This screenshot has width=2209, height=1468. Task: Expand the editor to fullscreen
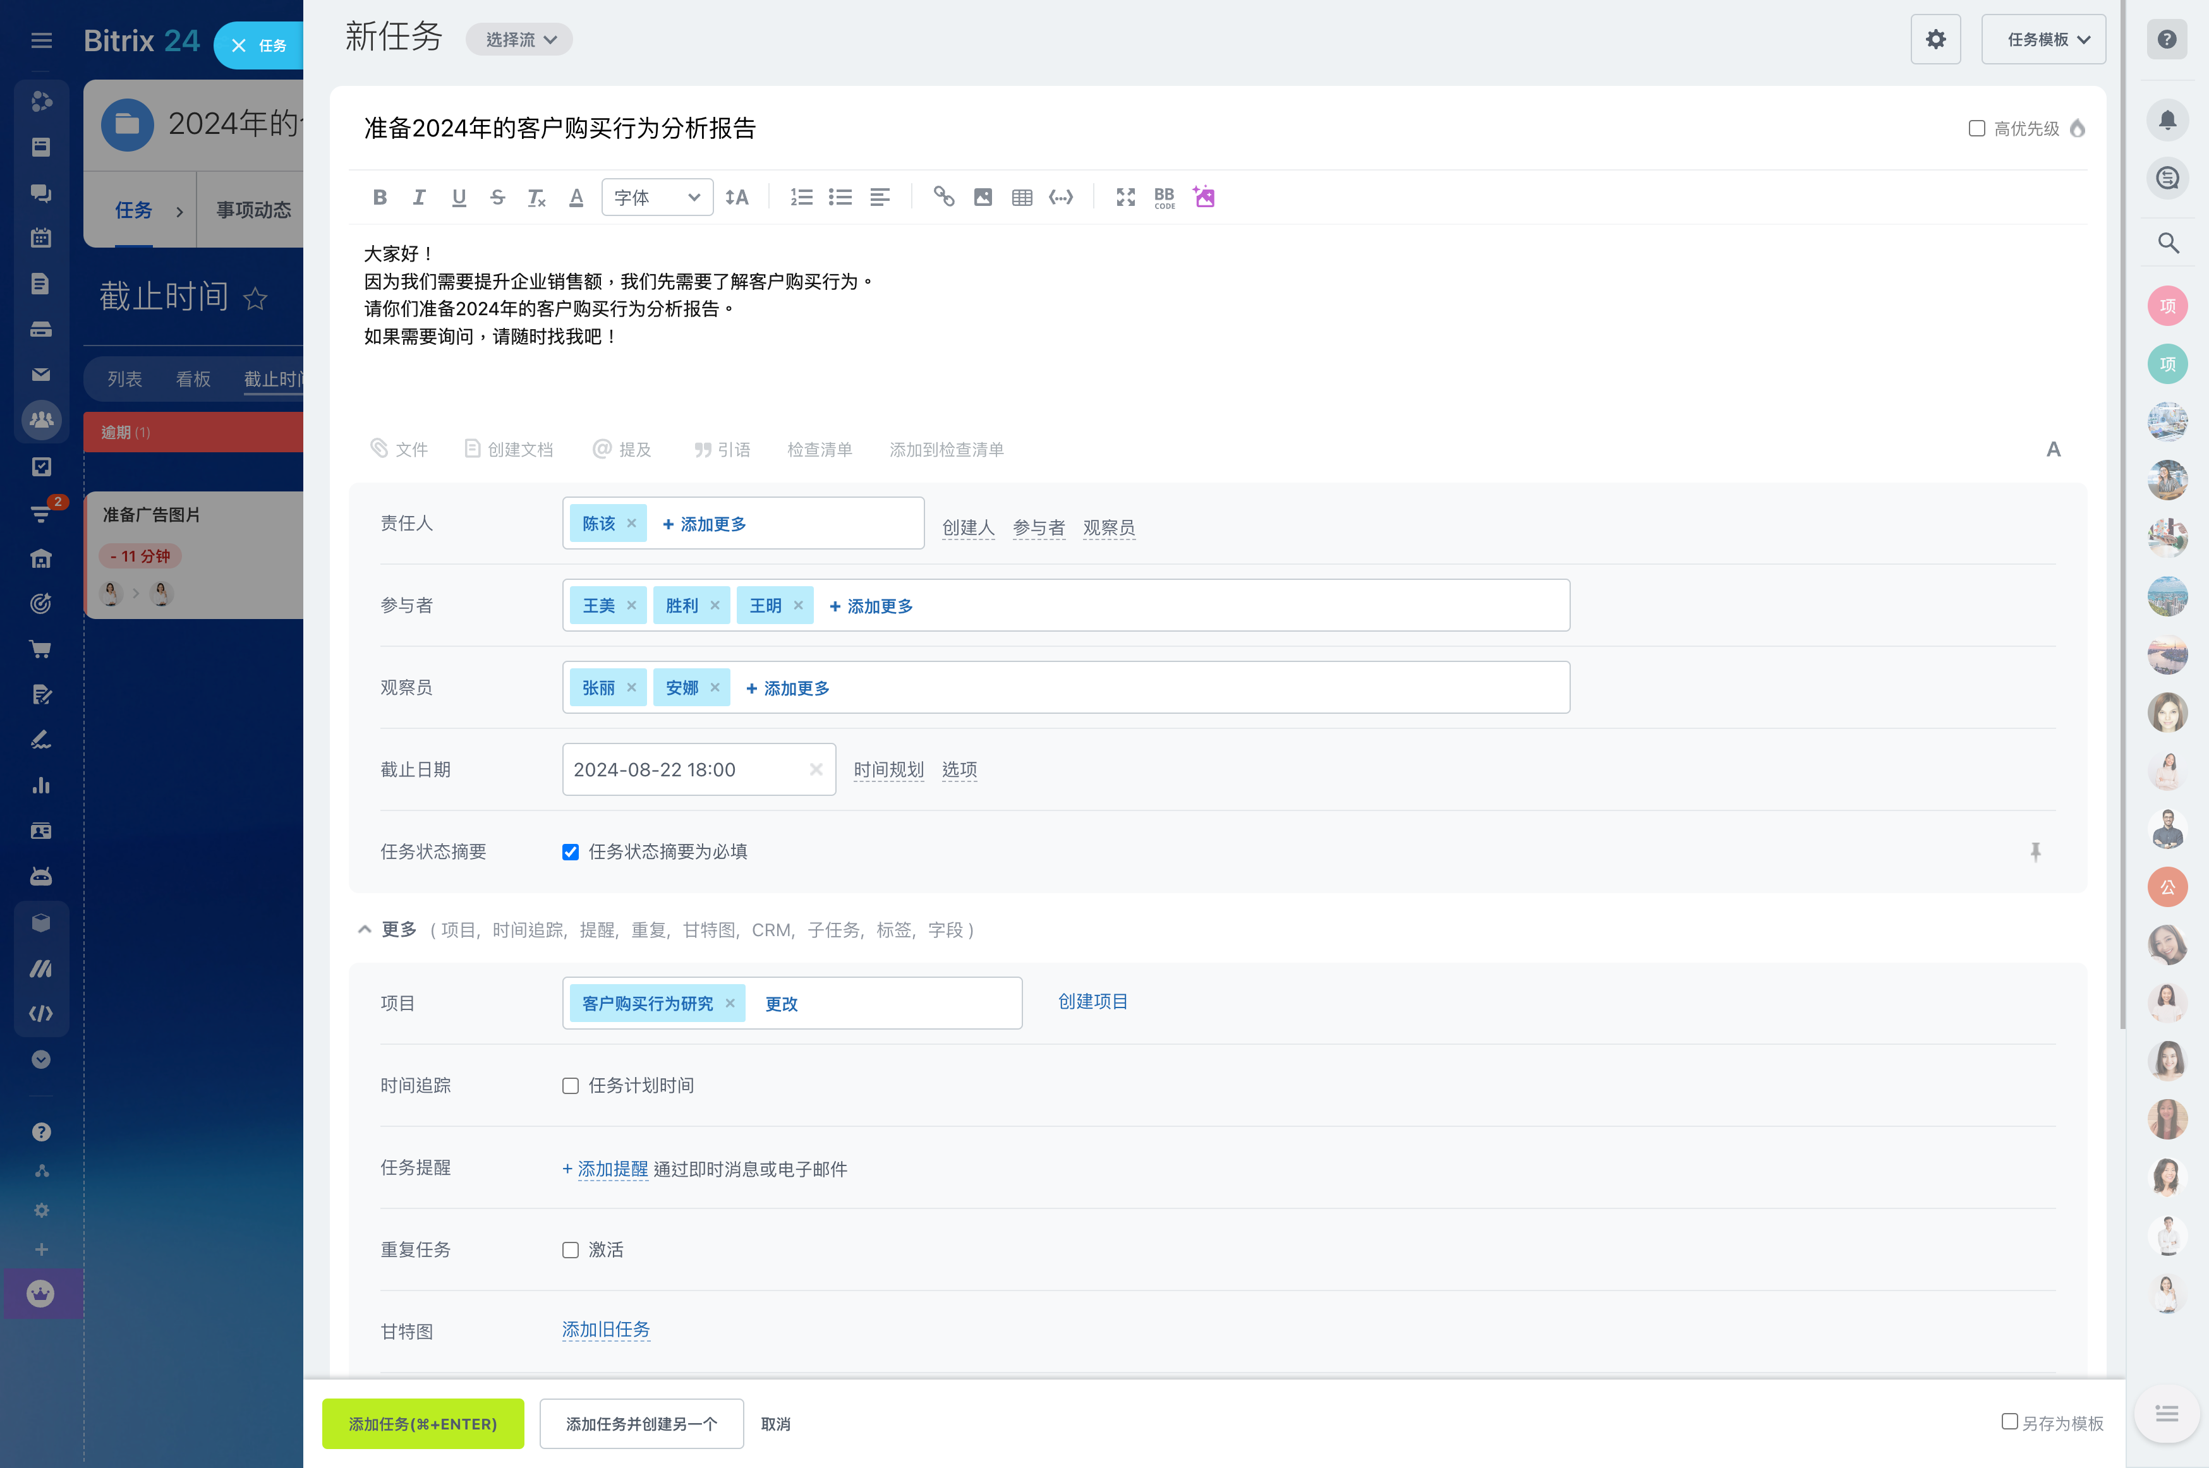click(x=1125, y=198)
